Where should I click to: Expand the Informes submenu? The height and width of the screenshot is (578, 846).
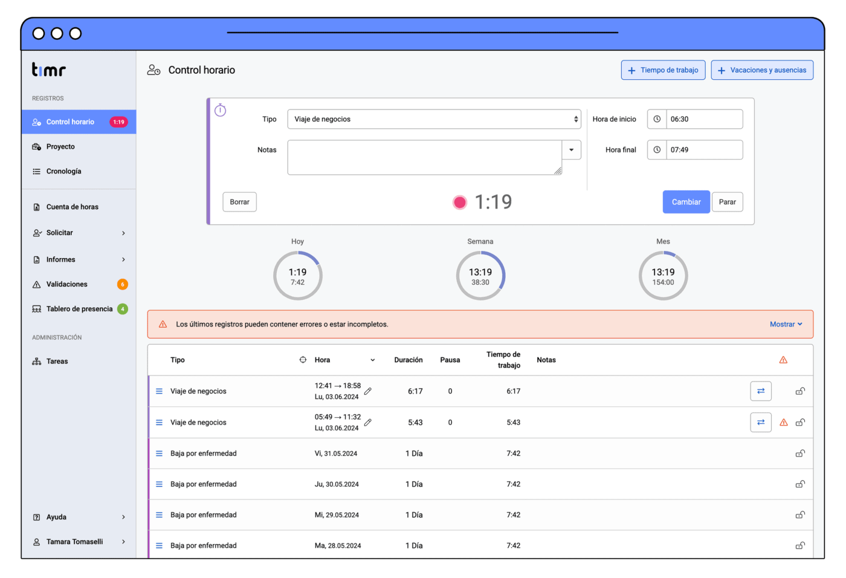click(123, 260)
